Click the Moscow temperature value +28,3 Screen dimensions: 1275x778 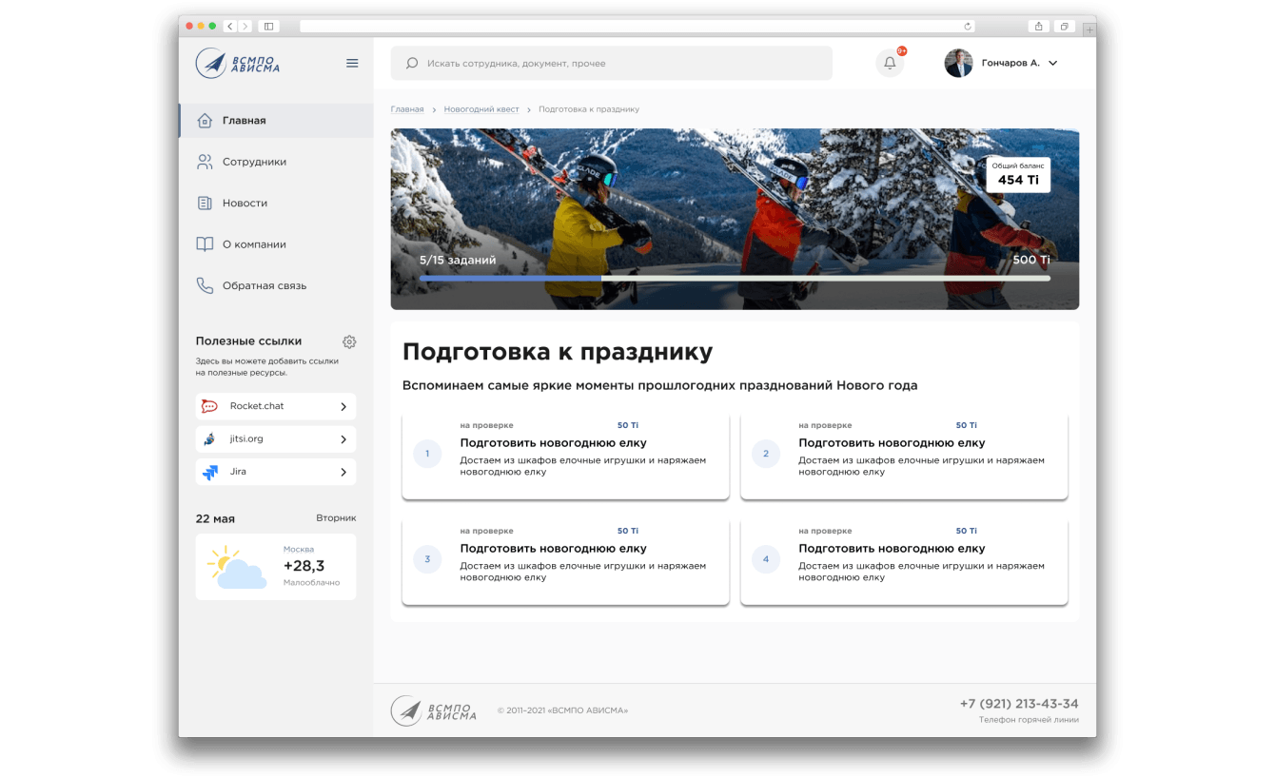point(304,566)
